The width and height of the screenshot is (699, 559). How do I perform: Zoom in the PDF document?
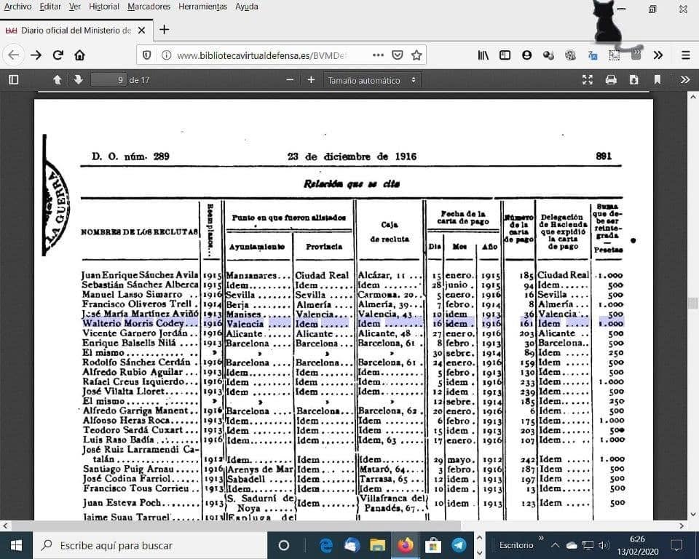click(311, 80)
